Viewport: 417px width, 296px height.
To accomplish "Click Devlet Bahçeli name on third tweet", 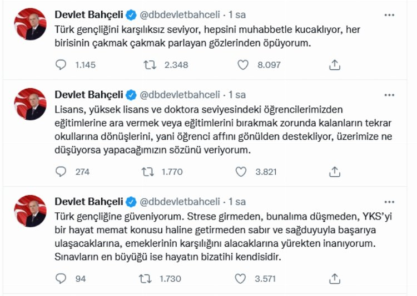I will 89,201.
